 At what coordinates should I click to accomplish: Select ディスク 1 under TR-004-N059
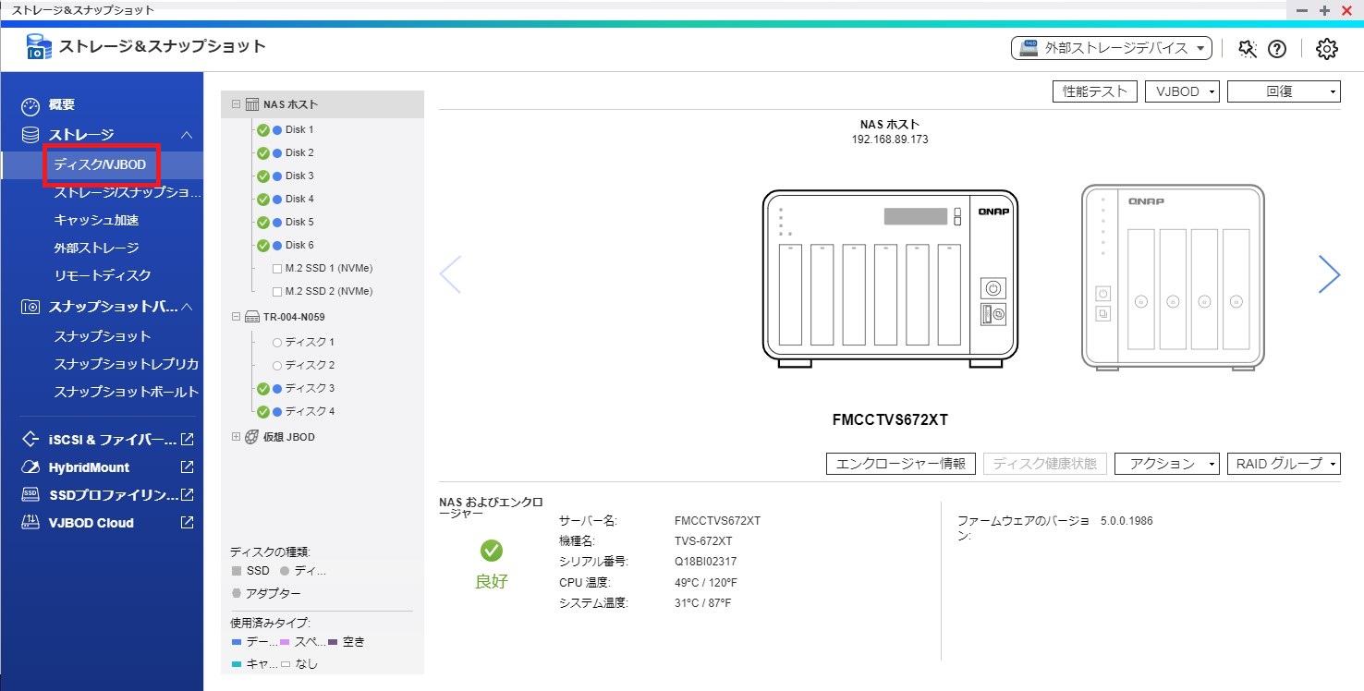pyautogui.click(x=310, y=342)
